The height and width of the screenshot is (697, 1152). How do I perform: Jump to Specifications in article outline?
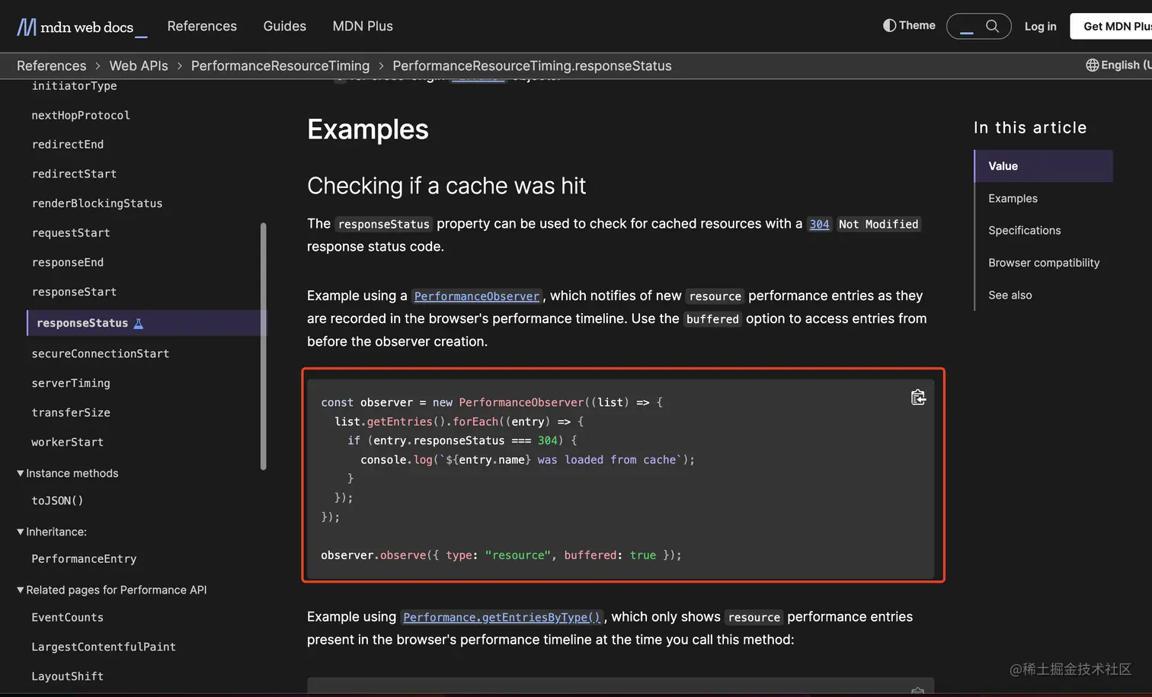click(1024, 230)
